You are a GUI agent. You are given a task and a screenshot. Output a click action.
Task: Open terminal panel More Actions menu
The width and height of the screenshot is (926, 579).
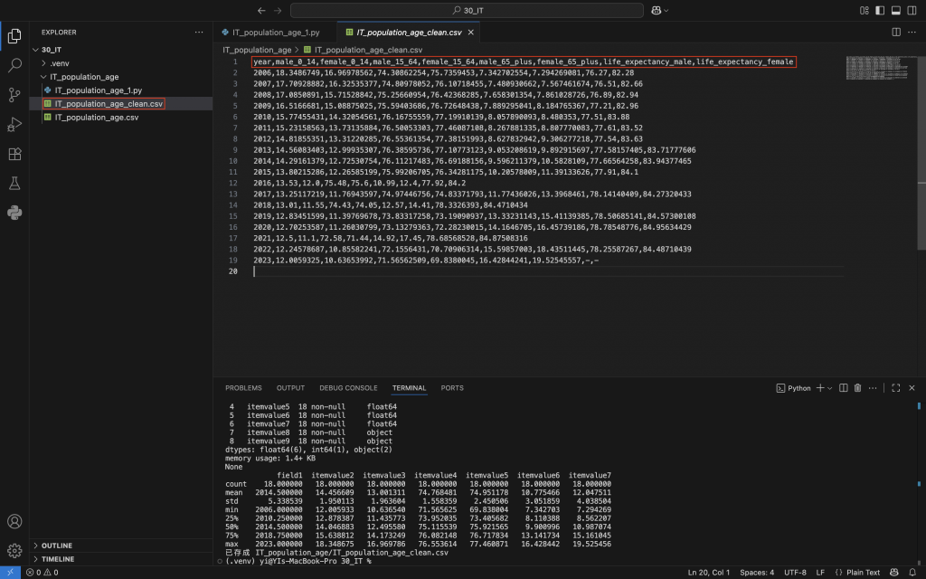(873, 387)
